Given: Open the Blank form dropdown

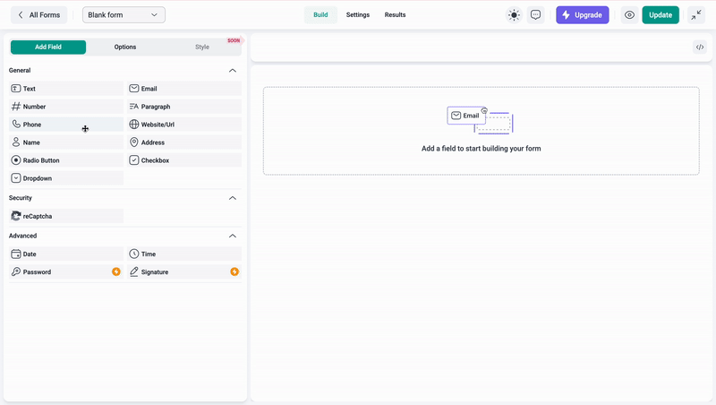Looking at the screenshot, I should click(x=124, y=15).
